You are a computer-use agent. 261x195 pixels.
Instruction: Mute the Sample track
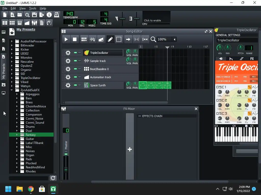(x=75, y=61)
